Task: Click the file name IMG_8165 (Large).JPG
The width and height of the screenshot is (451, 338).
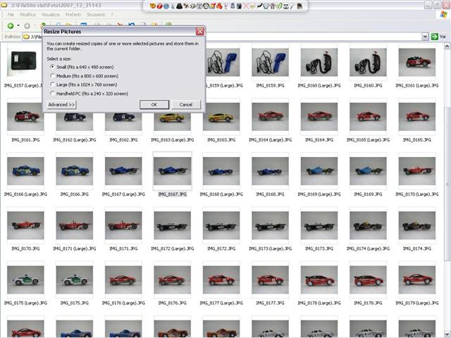Action: click(368, 139)
